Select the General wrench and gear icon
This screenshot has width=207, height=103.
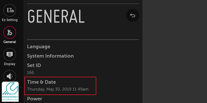[x=10, y=32]
